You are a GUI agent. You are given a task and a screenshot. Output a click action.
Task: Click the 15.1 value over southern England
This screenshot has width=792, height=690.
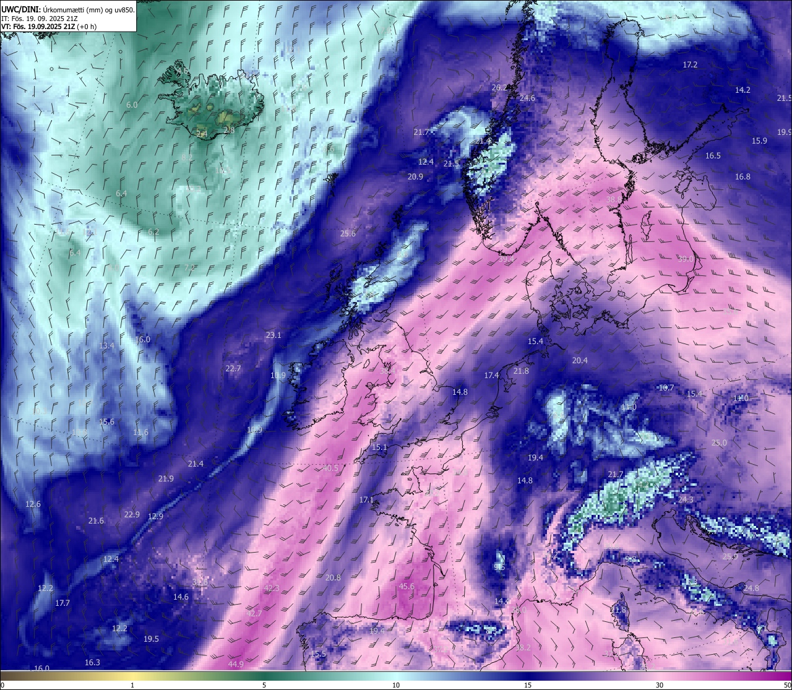379,447
